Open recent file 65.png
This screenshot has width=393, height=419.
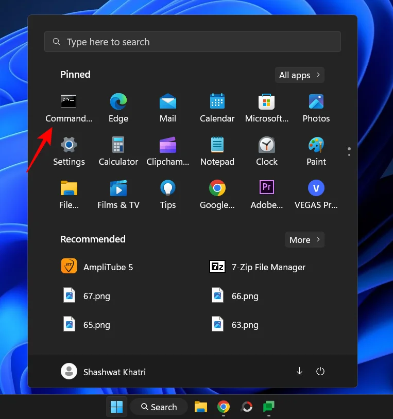tap(86, 324)
